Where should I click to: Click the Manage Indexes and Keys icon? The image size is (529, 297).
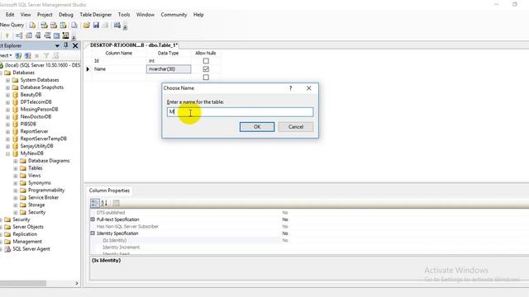[29, 35]
